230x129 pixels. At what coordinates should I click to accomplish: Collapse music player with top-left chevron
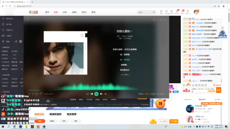click(x=28, y=19)
